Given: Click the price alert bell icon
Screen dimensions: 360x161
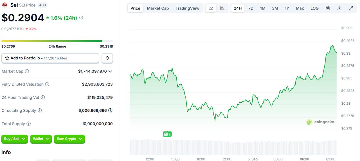Looking at the screenshot, I should tap(107, 58).
